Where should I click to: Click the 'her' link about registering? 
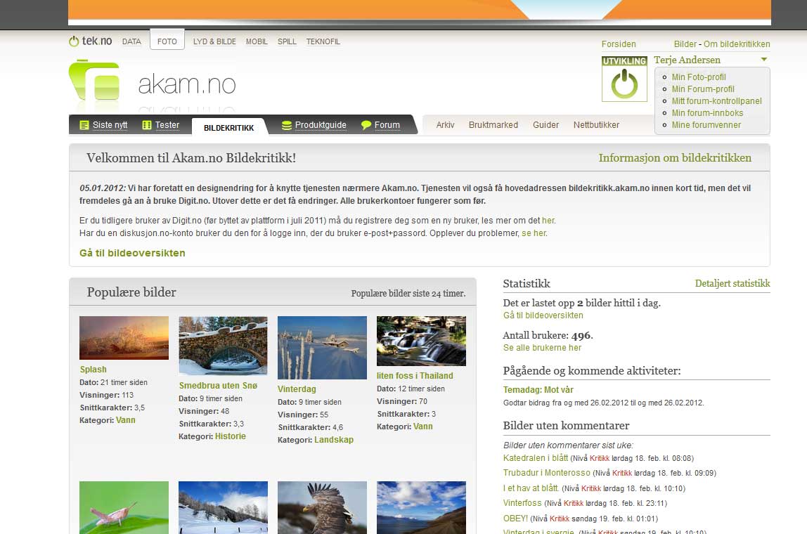click(548, 220)
